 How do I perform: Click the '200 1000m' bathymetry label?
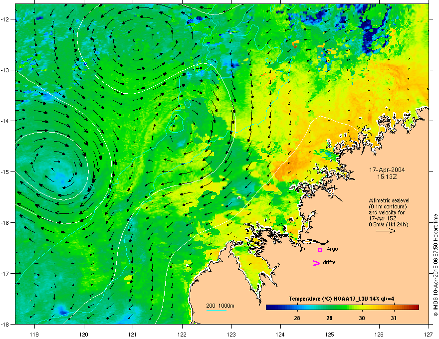click(220, 306)
